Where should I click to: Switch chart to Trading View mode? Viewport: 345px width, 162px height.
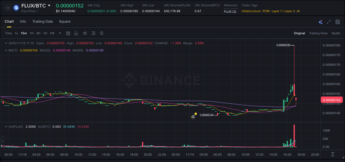coord(318,33)
